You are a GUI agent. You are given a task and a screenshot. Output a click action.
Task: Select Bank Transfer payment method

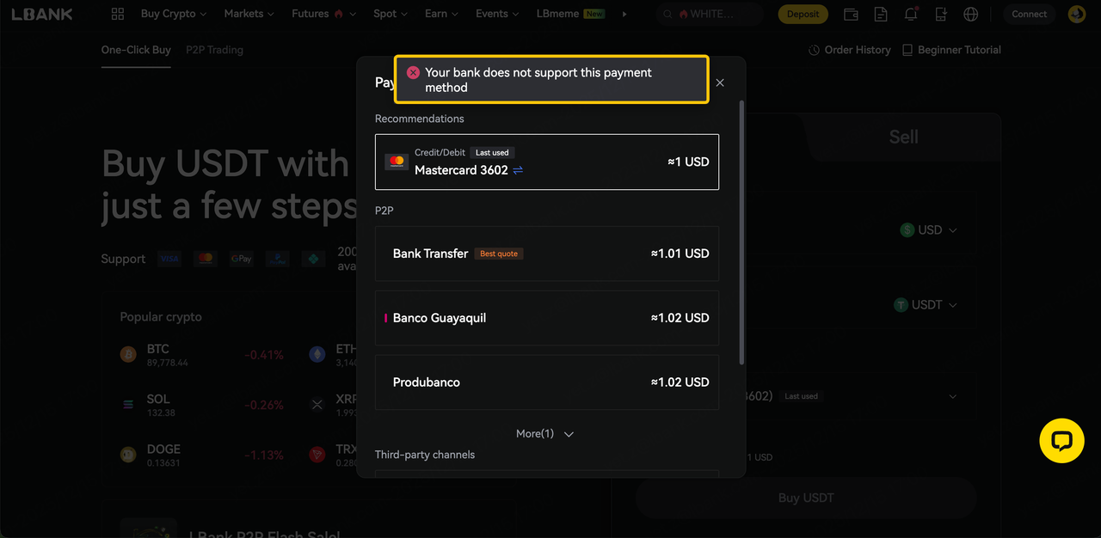pyautogui.click(x=546, y=254)
